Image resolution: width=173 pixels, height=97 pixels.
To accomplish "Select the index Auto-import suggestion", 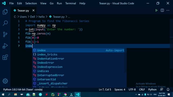I will click(x=78, y=50).
